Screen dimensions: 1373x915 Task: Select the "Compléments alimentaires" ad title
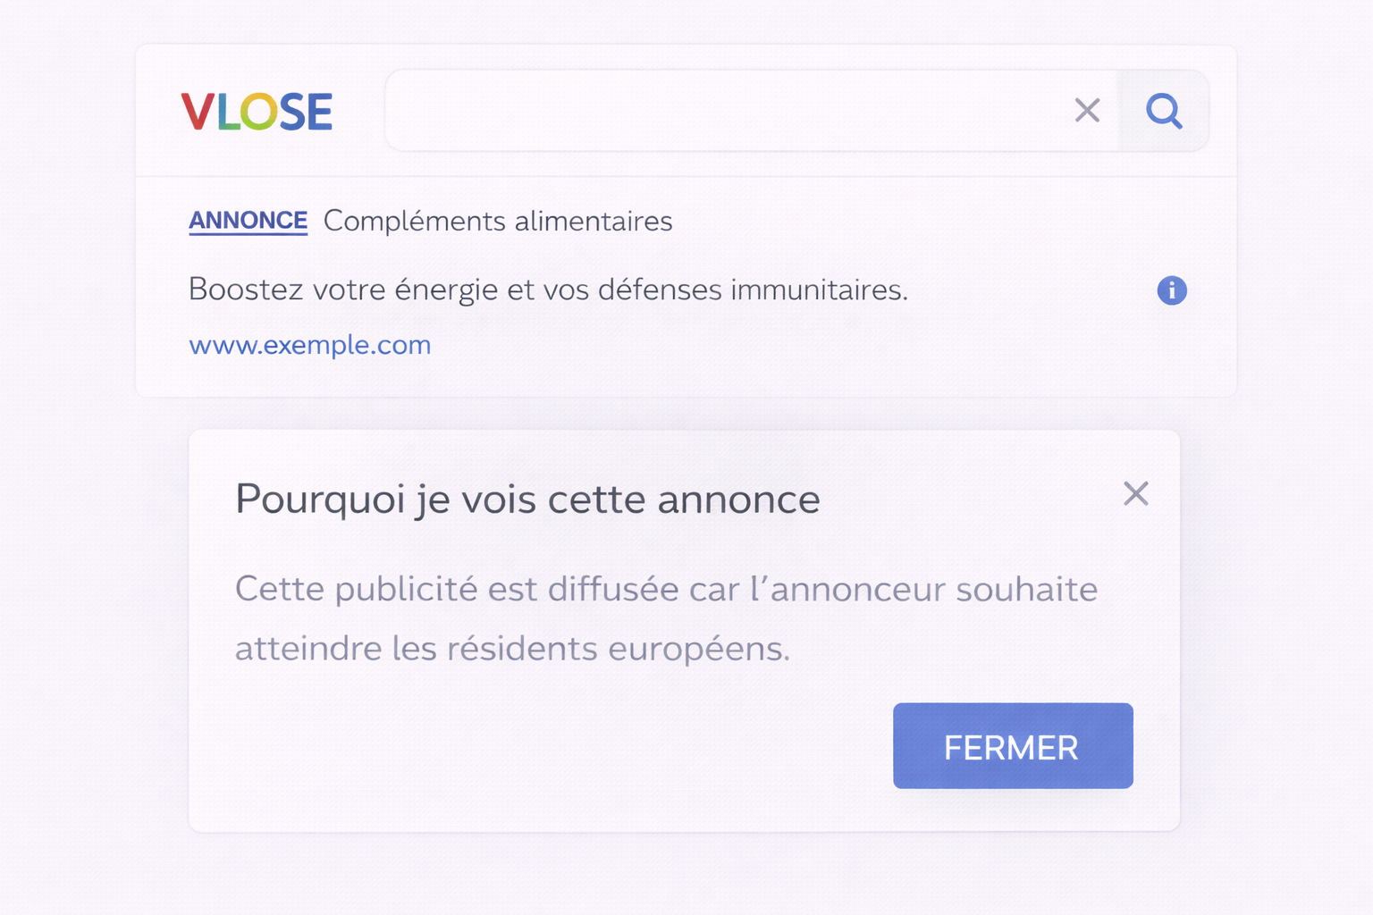[498, 221]
